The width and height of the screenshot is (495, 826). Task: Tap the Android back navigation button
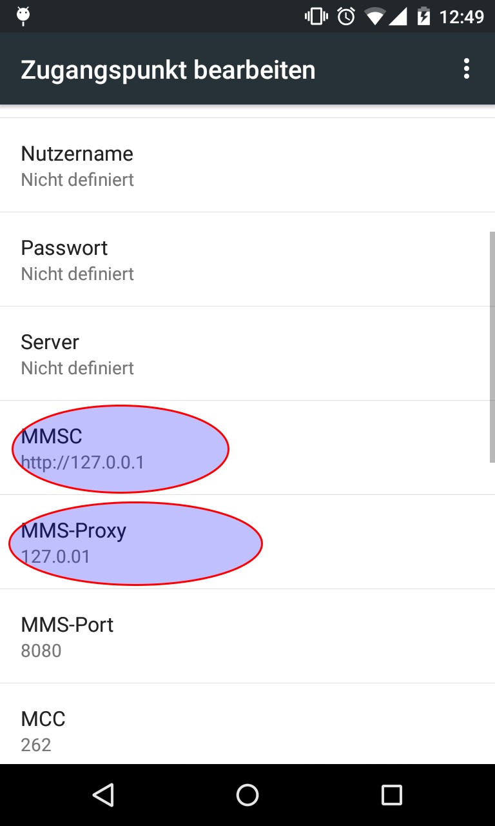pyautogui.click(x=103, y=795)
